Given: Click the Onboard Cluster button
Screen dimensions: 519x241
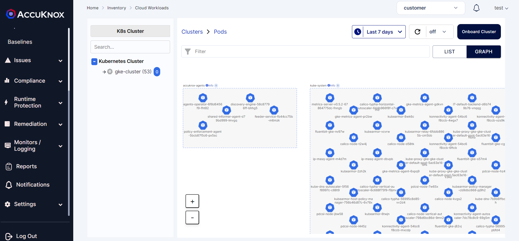Looking at the screenshot, I should (x=479, y=32).
